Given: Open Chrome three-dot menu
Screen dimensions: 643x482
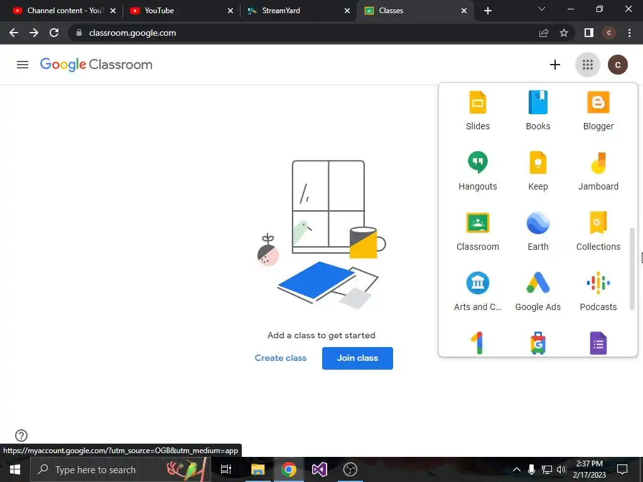Looking at the screenshot, I should click(x=629, y=33).
